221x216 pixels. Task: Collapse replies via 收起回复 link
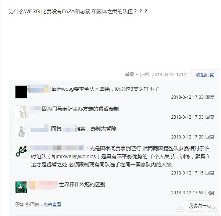tap(205, 75)
